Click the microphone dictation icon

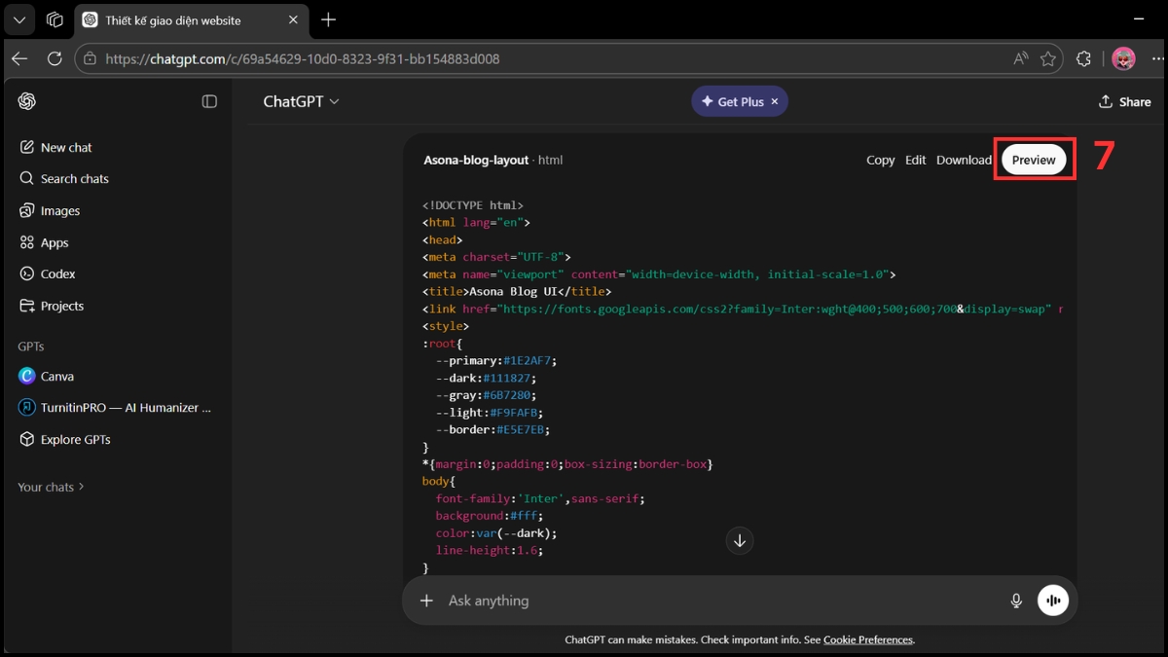(1016, 601)
